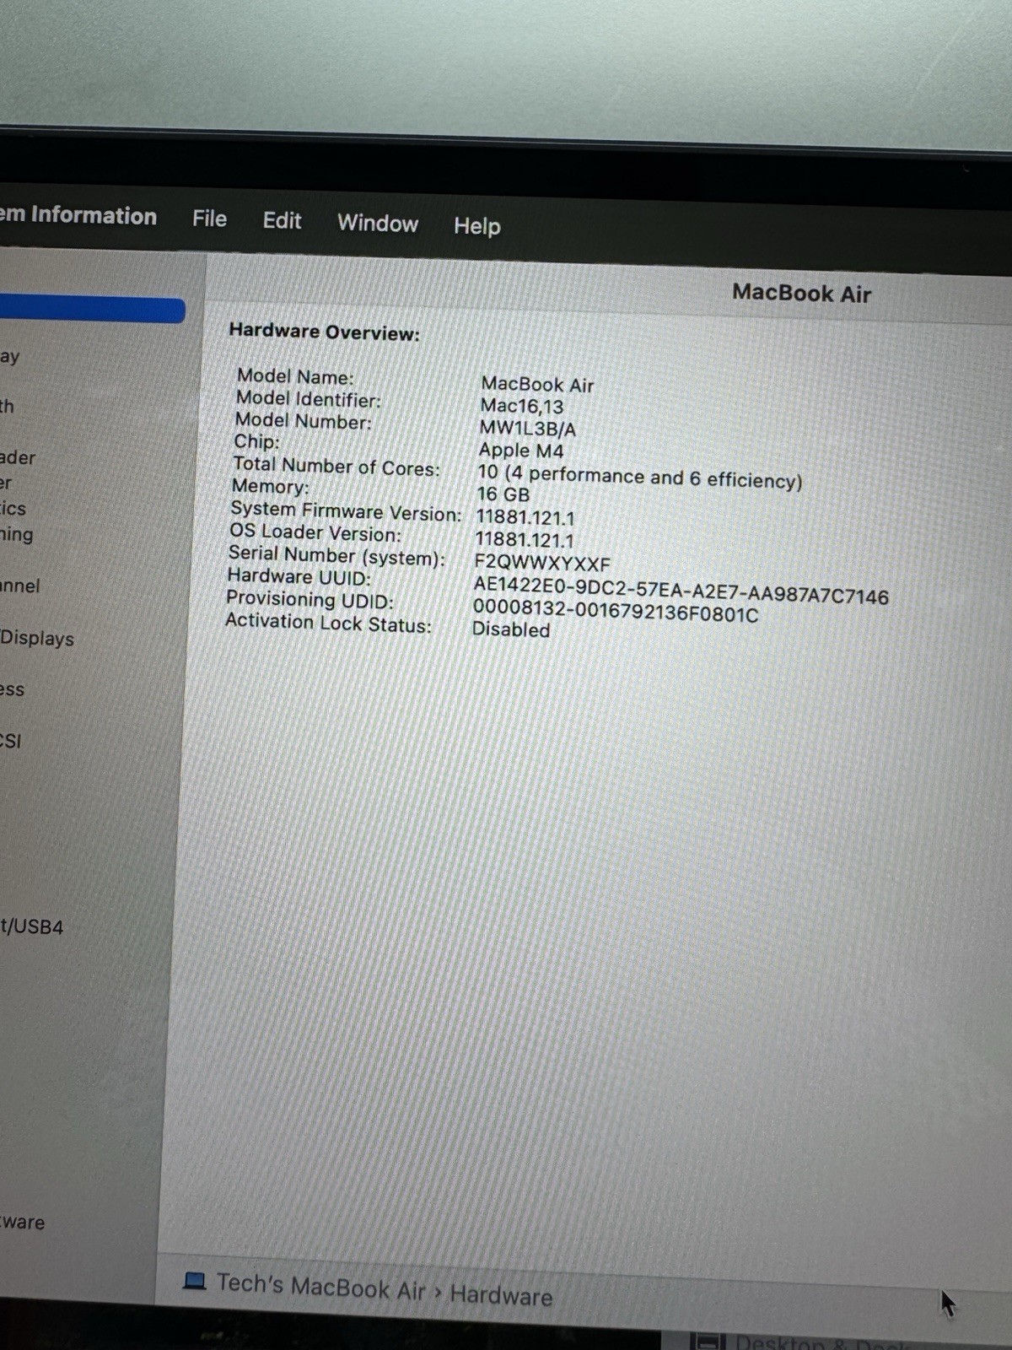1012x1350 pixels.
Task: Click the "Model Number:" label
Action: click(x=303, y=420)
